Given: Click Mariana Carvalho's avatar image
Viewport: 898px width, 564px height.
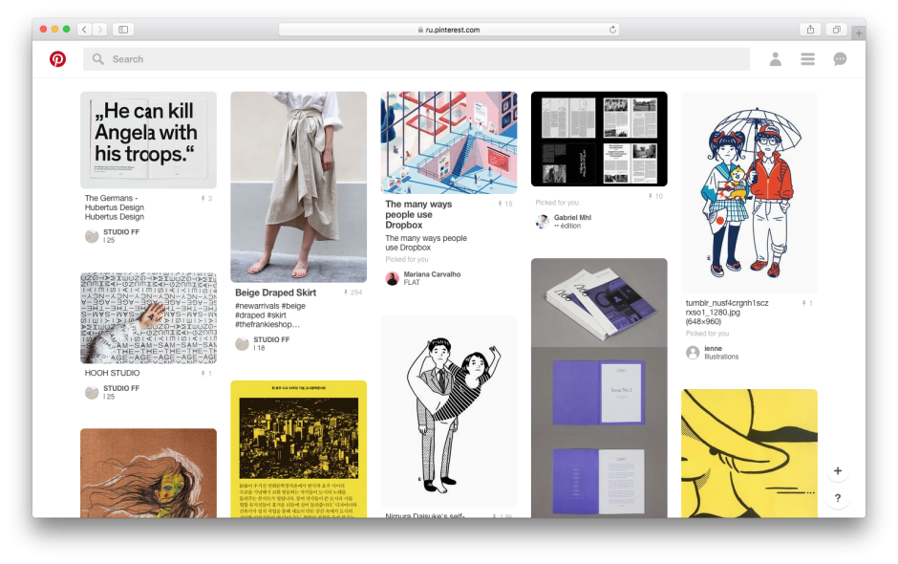Looking at the screenshot, I should click(393, 278).
